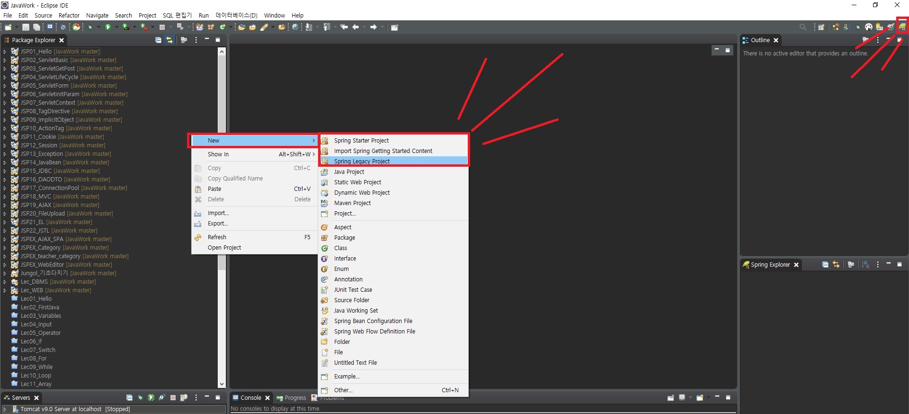Image resolution: width=909 pixels, height=414 pixels.
Task: Click Publish to server icon in Servers view
Action: pos(184,397)
